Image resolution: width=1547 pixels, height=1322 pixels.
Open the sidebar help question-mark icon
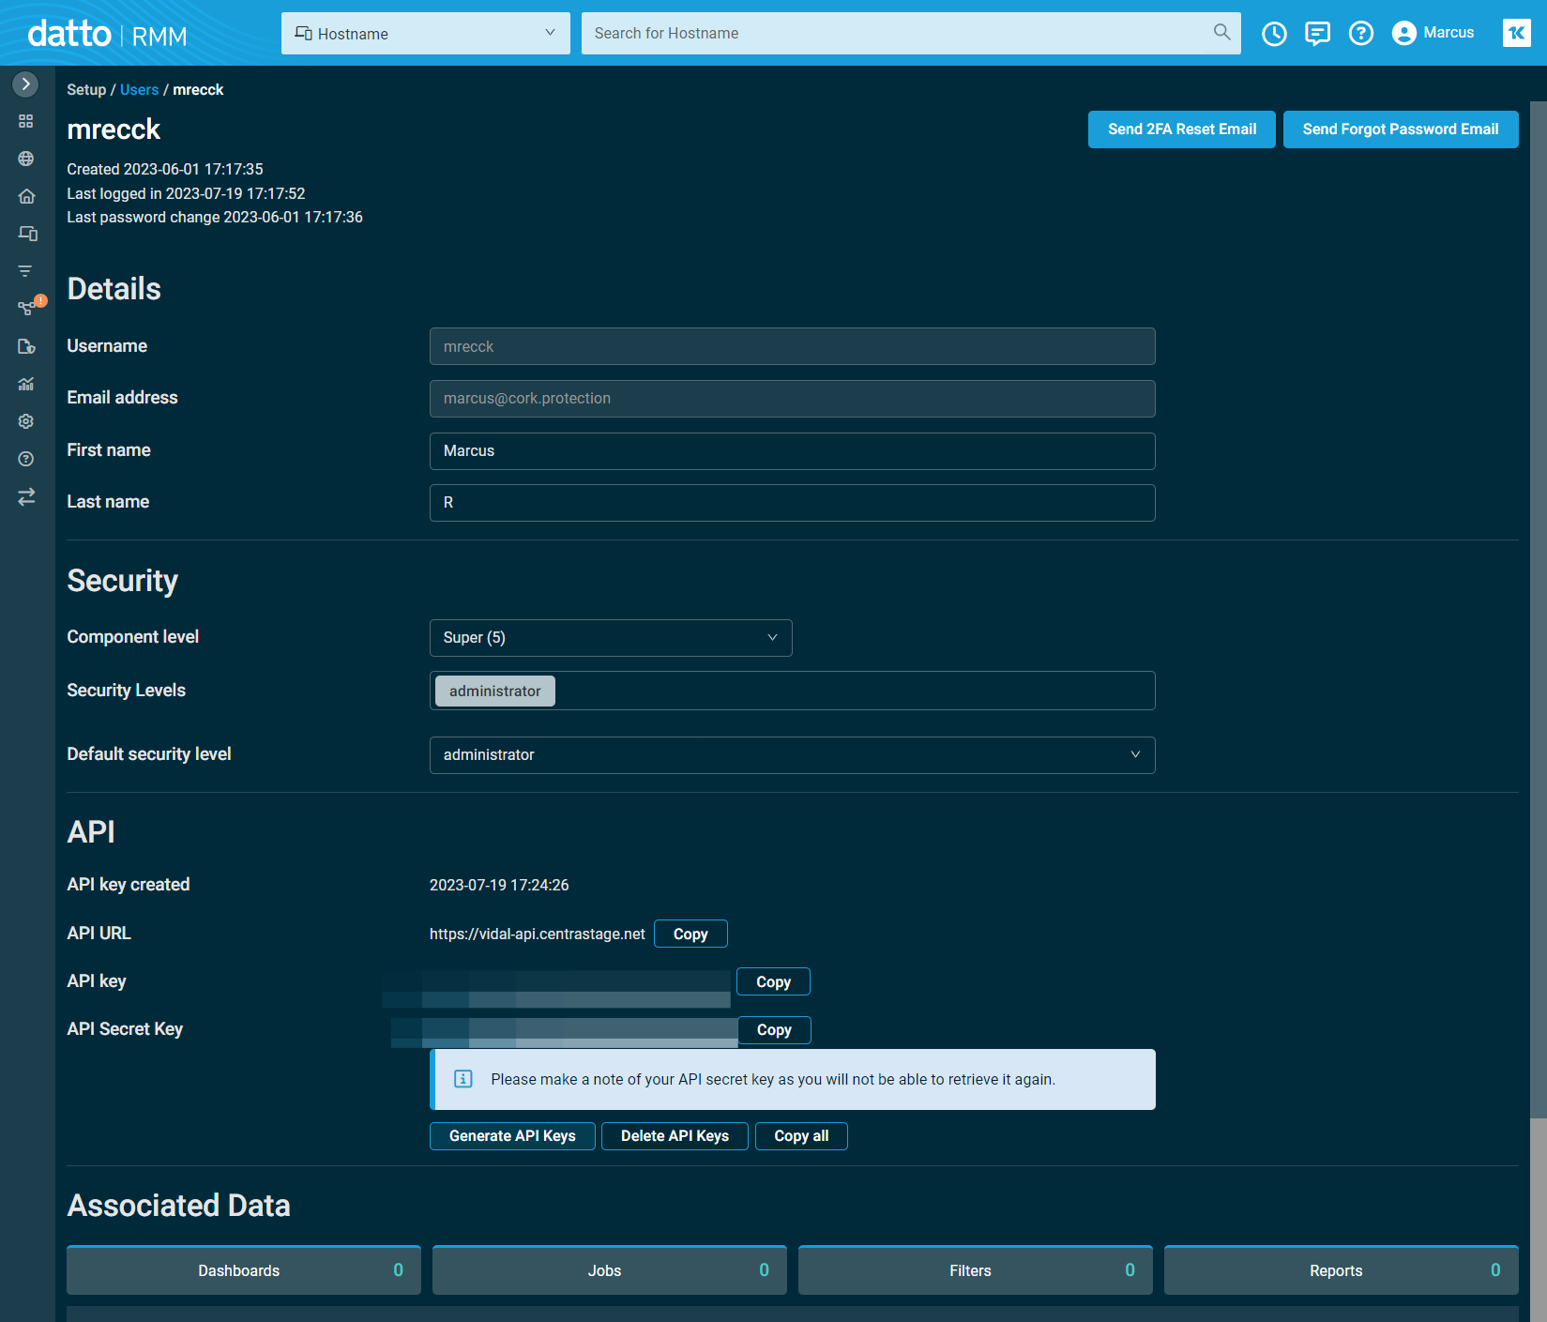click(26, 459)
